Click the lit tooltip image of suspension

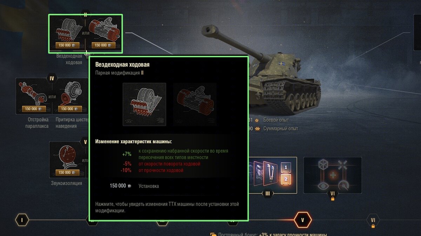pos(144,104)
